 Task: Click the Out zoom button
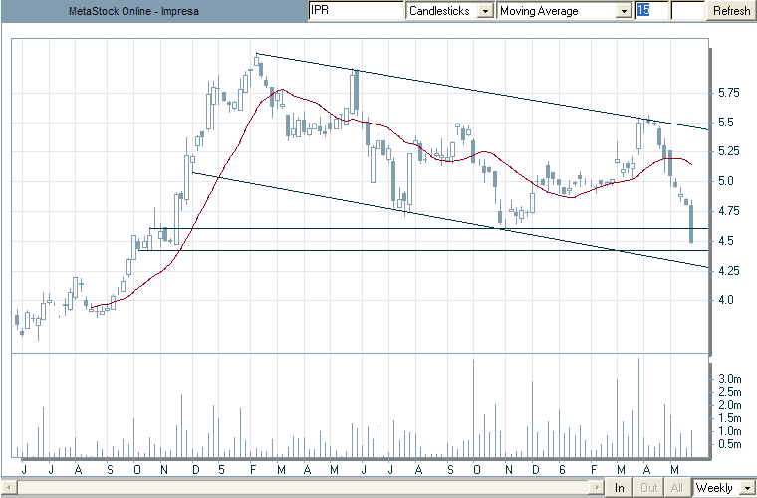tap(648, 487)
